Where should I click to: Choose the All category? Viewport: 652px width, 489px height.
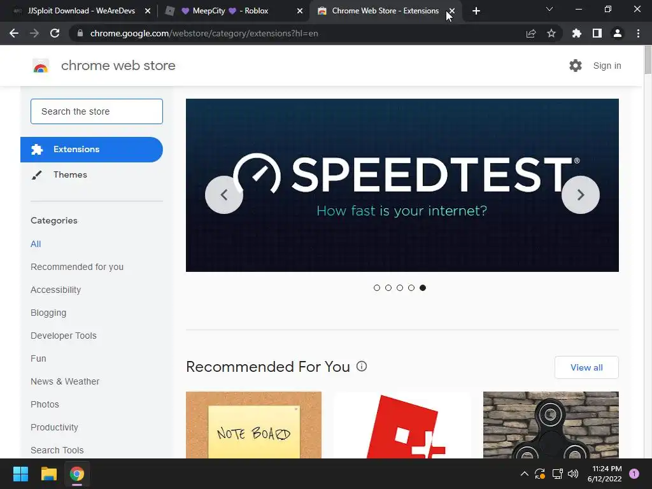point(36,244)
